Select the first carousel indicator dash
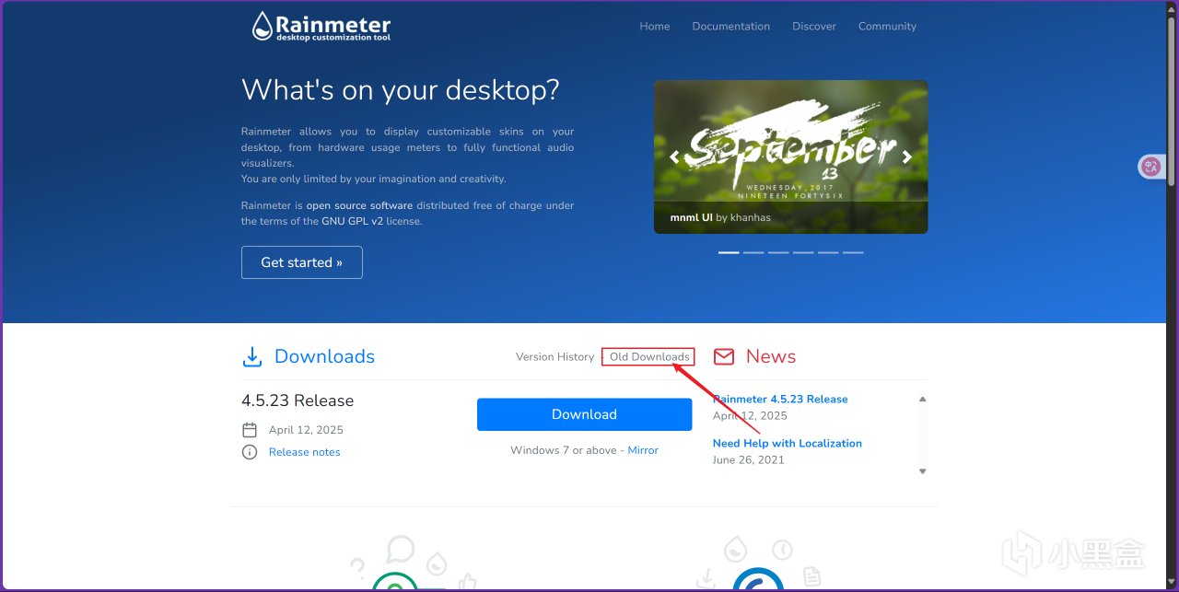This screenshot has height=592, width=1179. (x=729, y=252)
